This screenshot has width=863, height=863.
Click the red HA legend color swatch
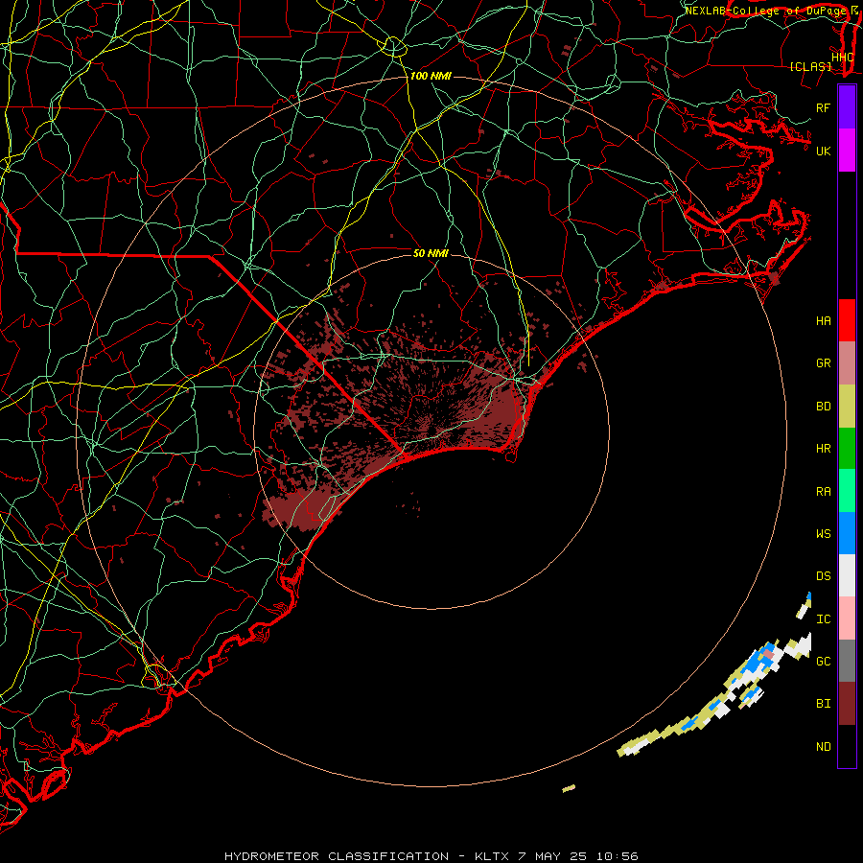(x=847, y=320)
